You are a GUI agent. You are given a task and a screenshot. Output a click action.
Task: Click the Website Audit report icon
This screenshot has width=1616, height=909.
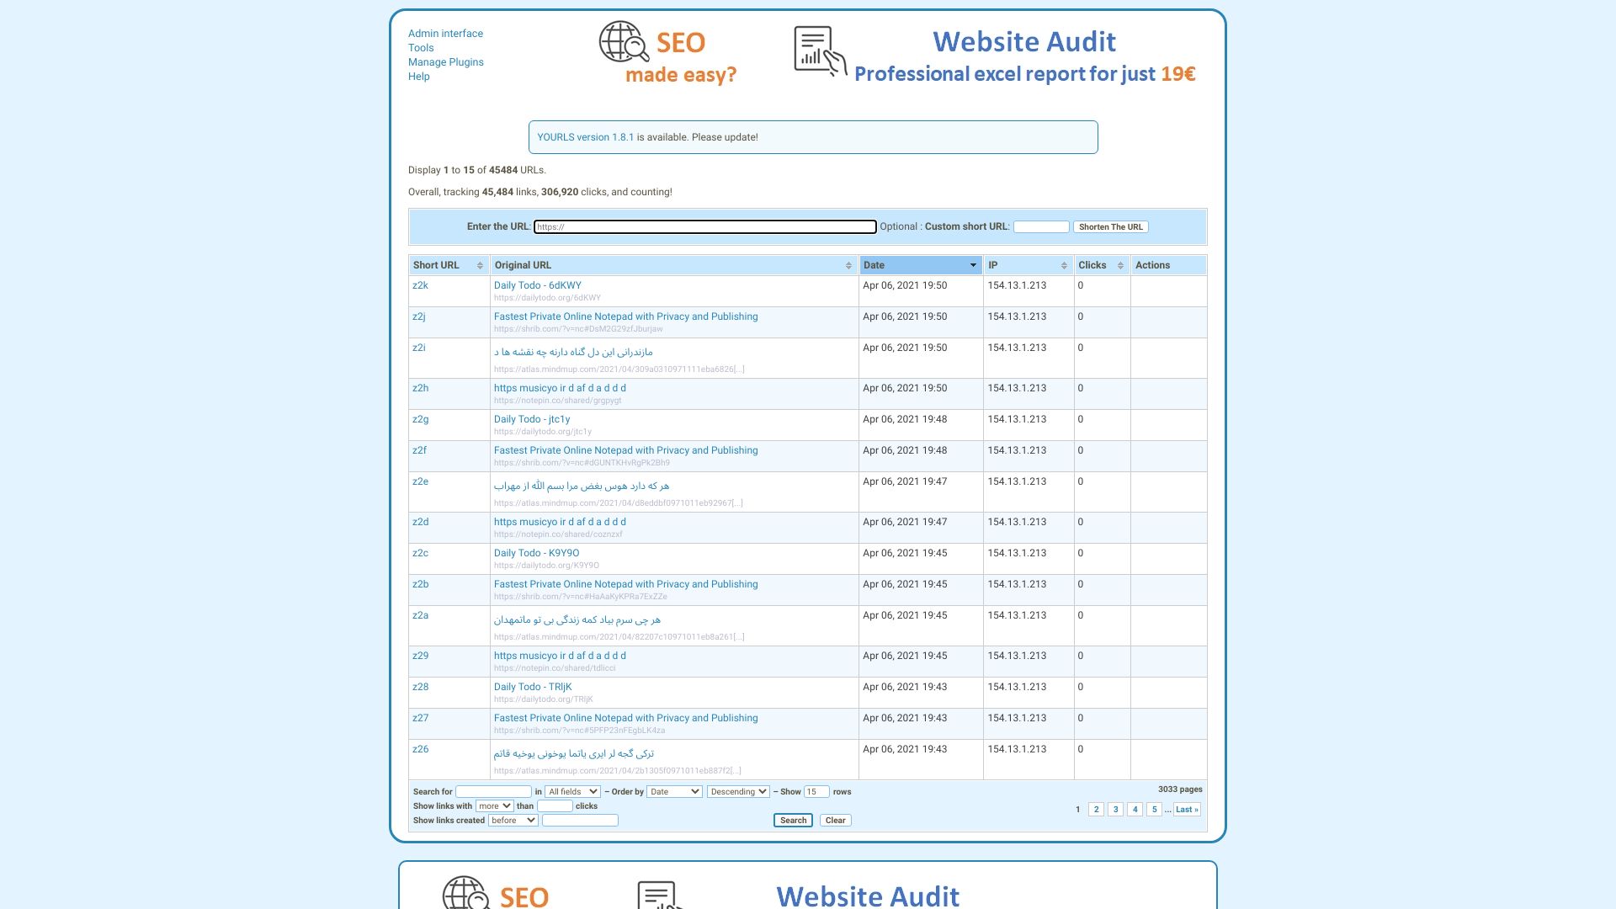820,50
